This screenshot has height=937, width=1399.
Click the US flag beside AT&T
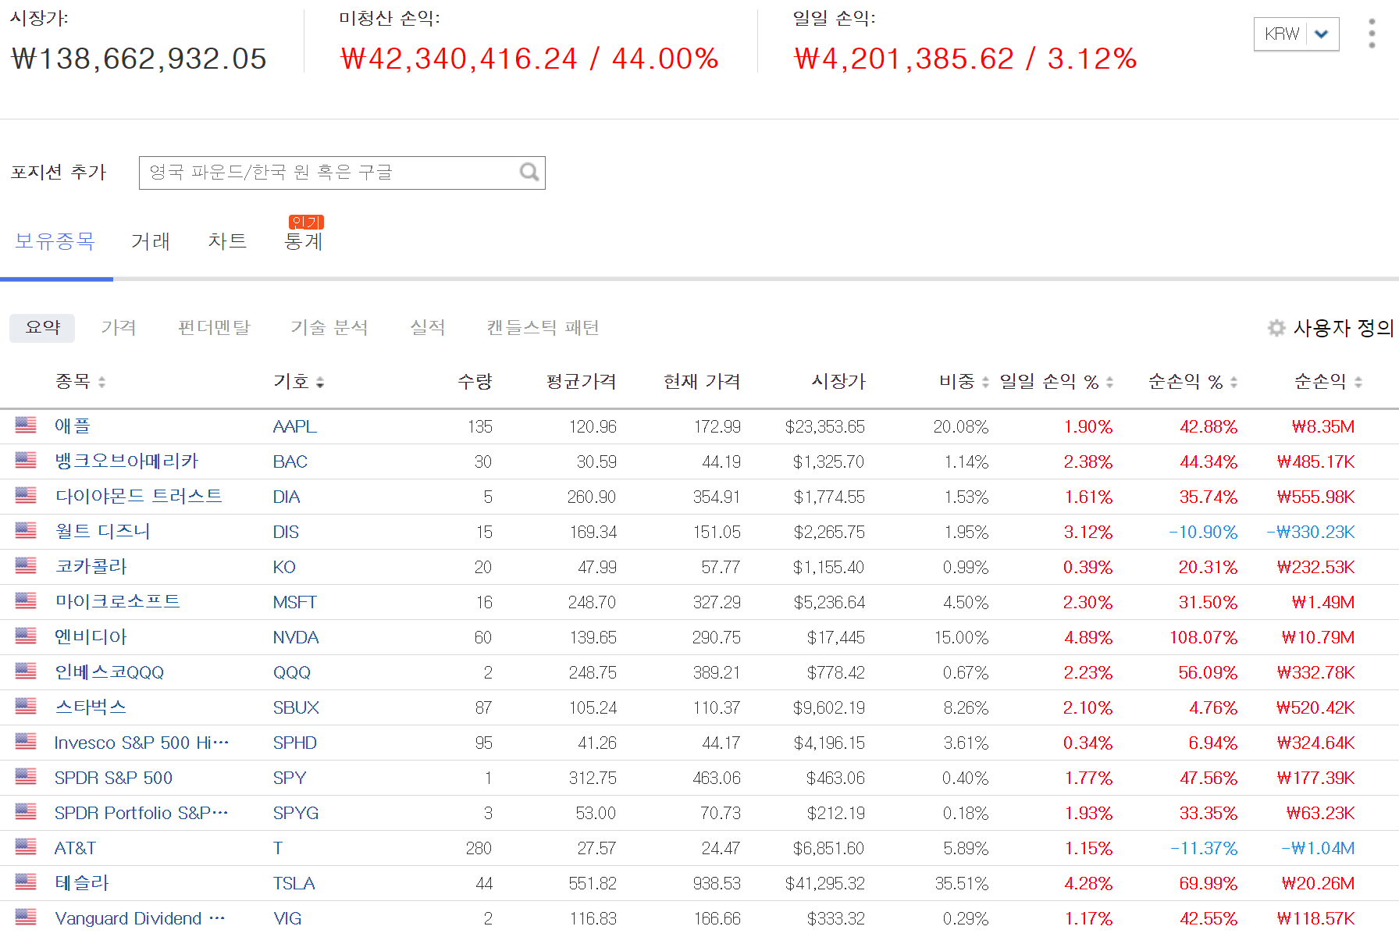point(26,847)
